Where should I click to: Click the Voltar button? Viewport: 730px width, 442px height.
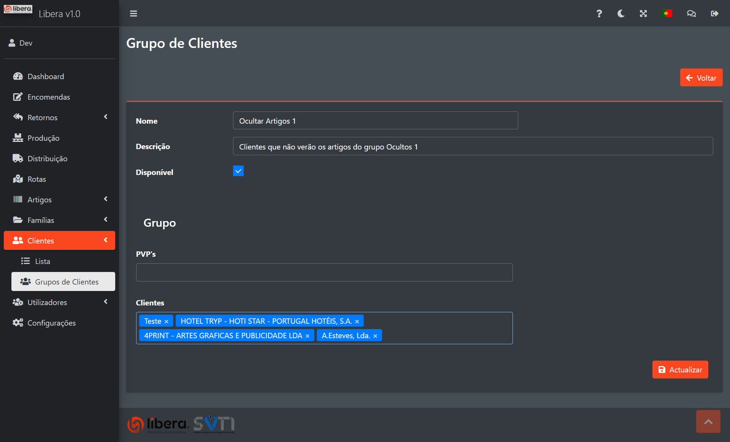point(701,78)
